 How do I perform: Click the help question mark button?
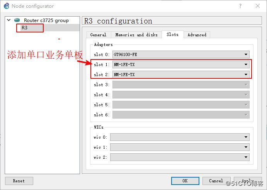240,6
